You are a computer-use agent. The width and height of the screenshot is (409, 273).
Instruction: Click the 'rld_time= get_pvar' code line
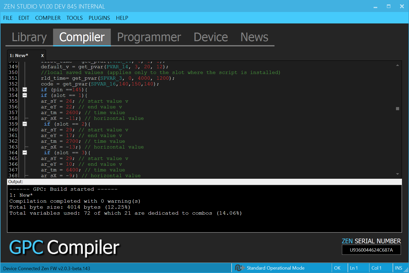(x=108, y=78)
